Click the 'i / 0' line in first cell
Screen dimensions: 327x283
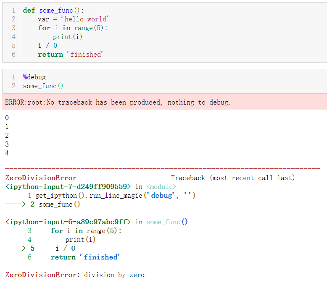[x=47, y=46]
